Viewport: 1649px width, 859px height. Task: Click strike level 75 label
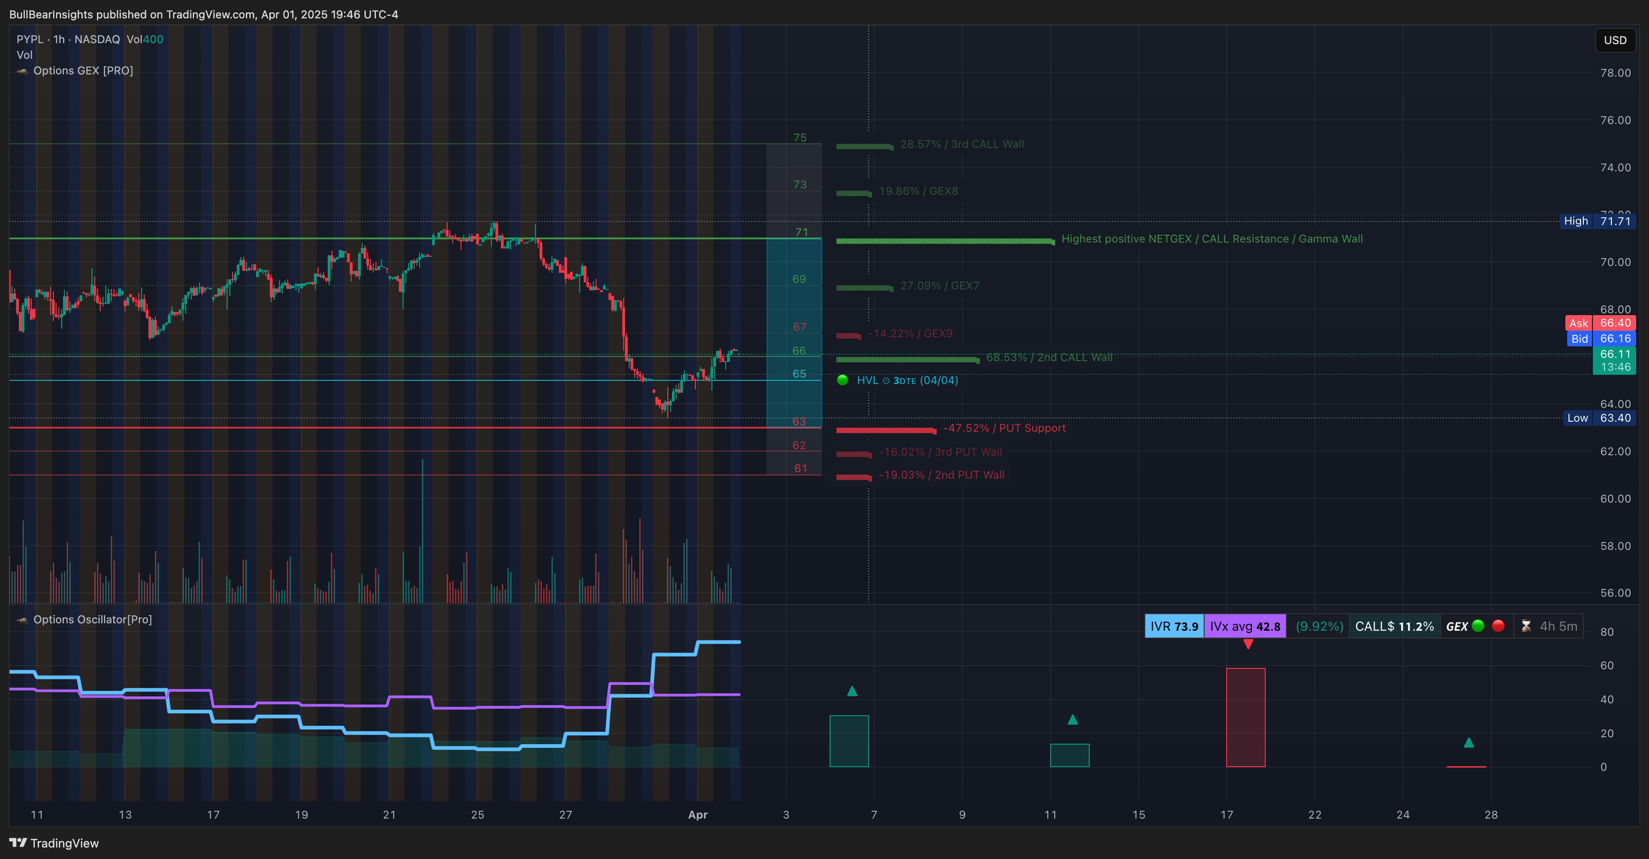click(800, 137)
